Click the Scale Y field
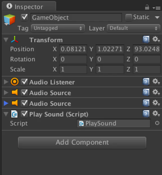 pos(110,69)
